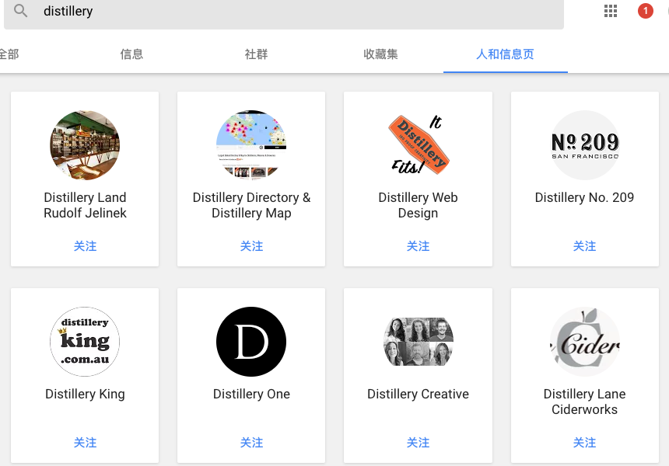Click Distillery Directory map thumbnail

coord(251,145)
